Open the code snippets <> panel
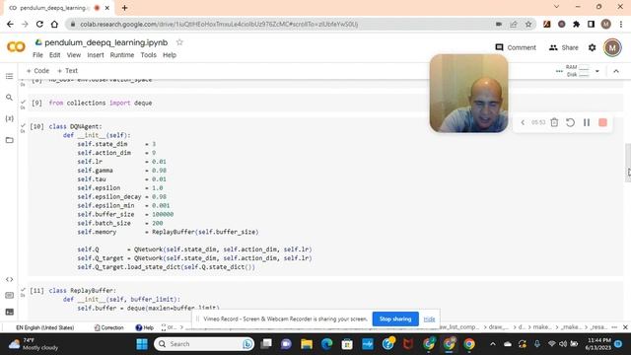The image size is (631, 355). coord(9,279)
